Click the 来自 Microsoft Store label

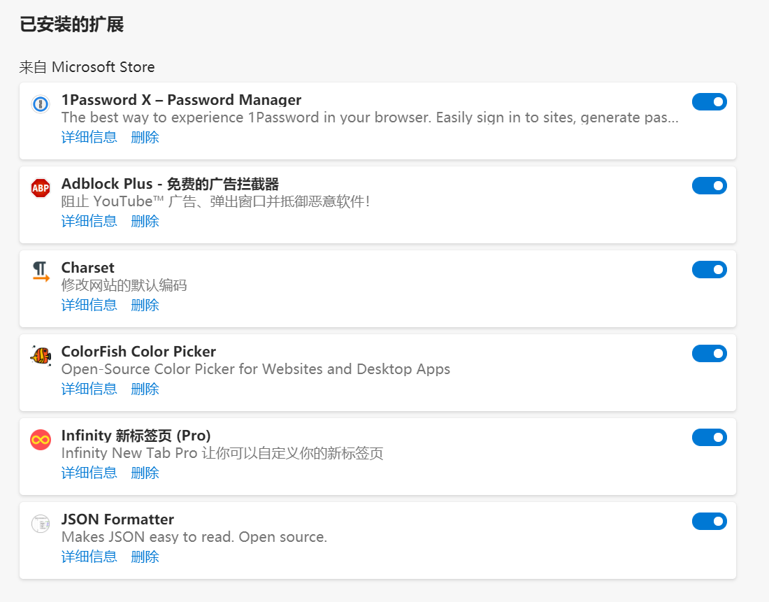(x=87, y=66)
